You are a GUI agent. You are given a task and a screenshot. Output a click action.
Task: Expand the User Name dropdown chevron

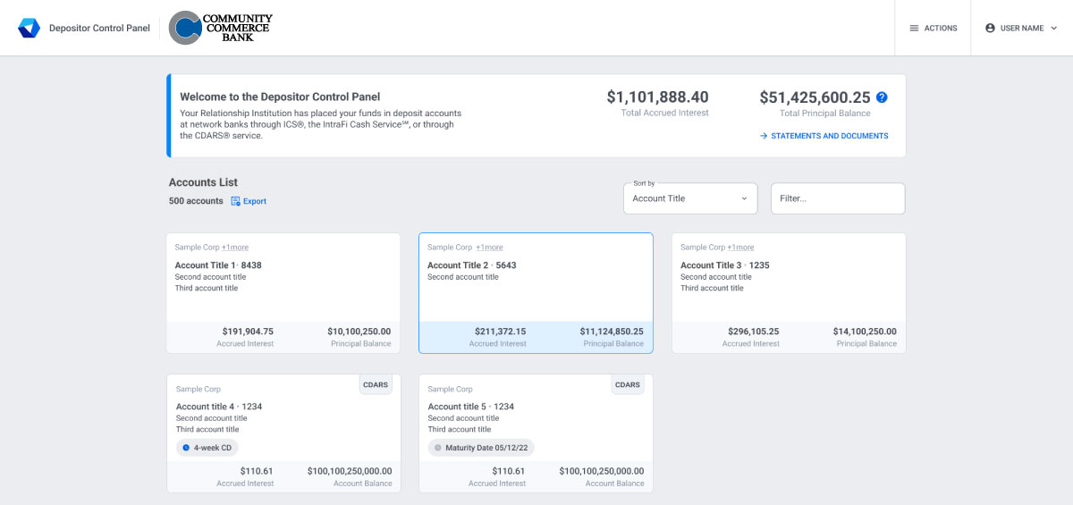(1054, 29)
